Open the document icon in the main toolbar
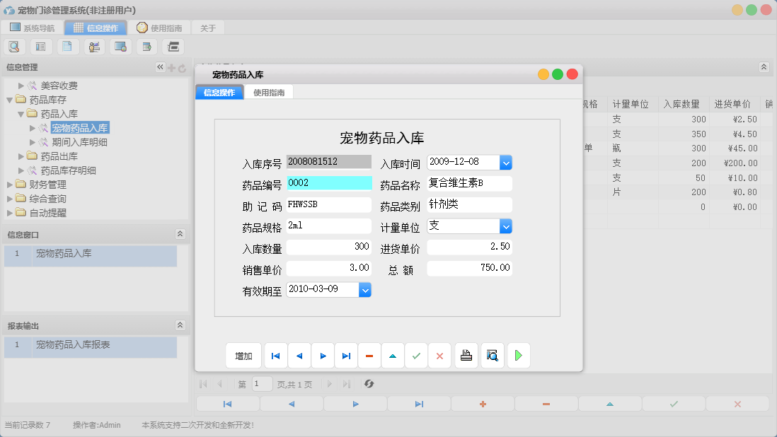Screen dimensions: 777x437 click(67, 46)
